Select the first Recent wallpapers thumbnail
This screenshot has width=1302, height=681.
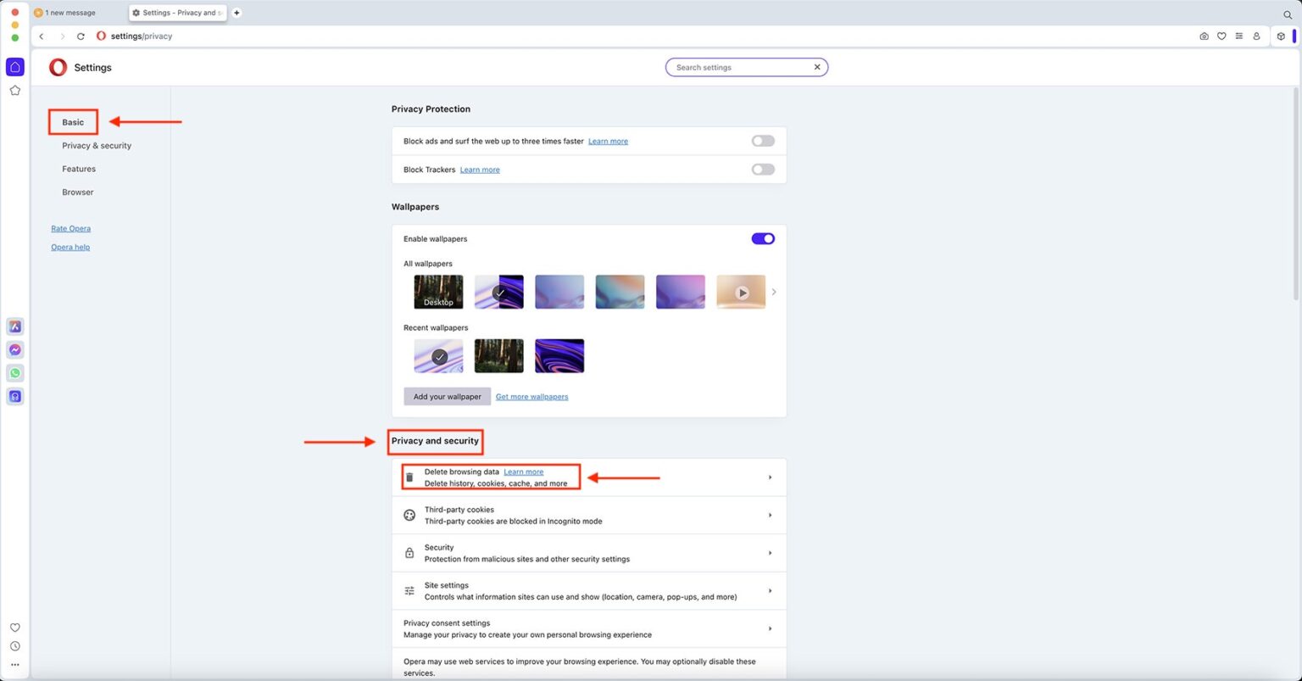(x=438, y=356)
